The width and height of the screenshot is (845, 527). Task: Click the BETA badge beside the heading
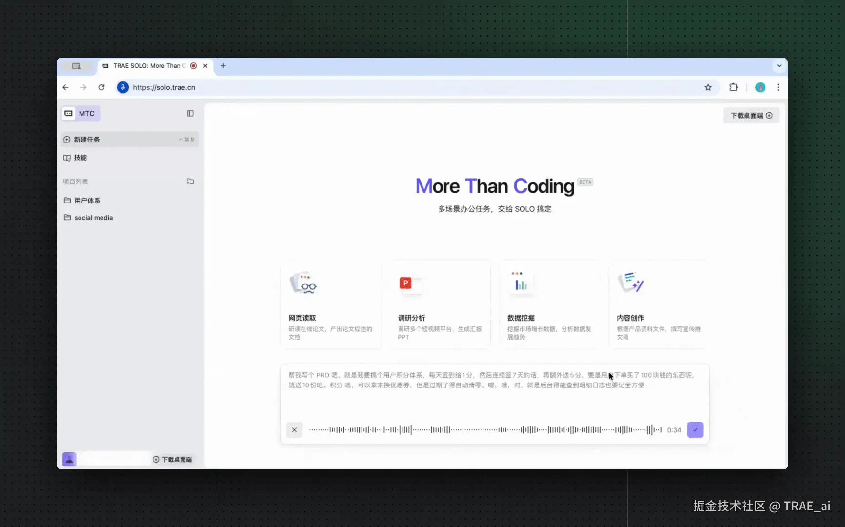(x=585, y=182)
